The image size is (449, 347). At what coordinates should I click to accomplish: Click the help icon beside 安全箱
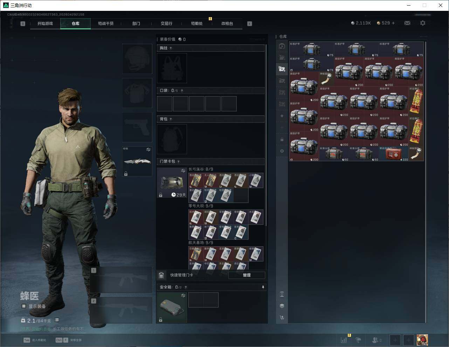coord(186,287)
